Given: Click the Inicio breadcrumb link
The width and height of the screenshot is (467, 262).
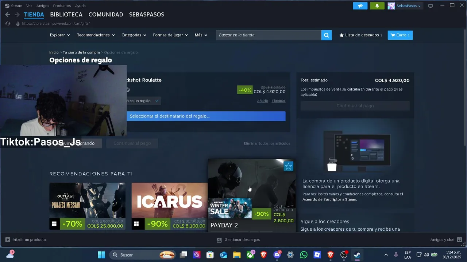Looking at the screenshot, I should [x=54, y=52].
